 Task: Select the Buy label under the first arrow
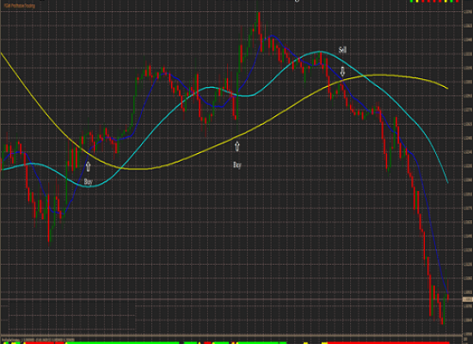(x=88, y=181)
